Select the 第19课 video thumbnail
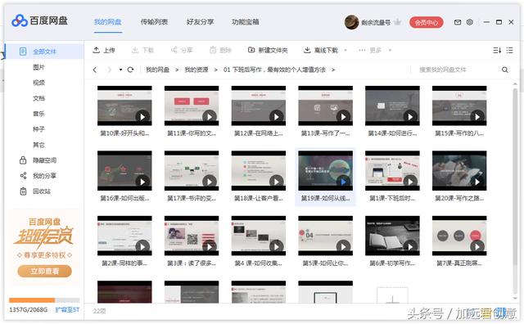Viewport: 524px width, 324px height. coord(325,171)
